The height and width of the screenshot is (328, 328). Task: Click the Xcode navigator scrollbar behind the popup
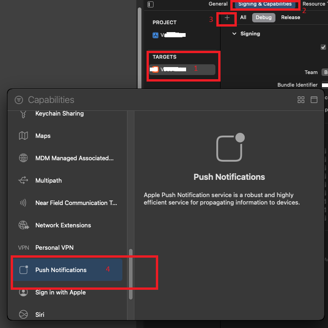pos(140,48)
